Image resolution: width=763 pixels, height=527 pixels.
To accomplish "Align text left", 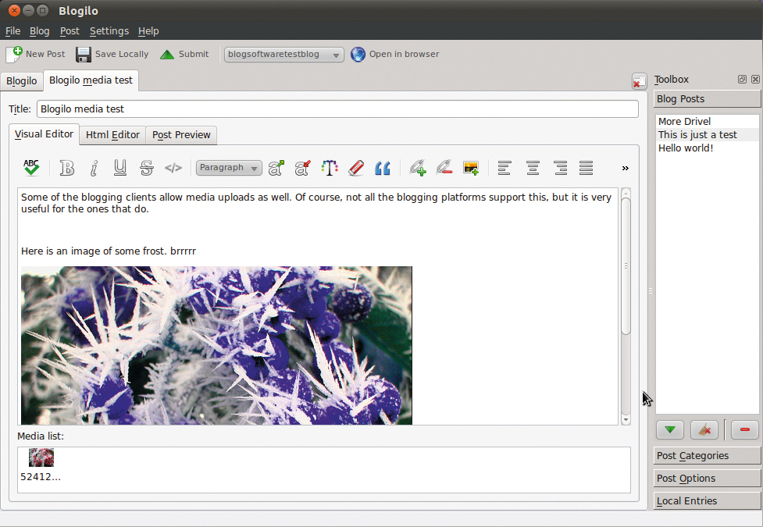I will [505, 168].
